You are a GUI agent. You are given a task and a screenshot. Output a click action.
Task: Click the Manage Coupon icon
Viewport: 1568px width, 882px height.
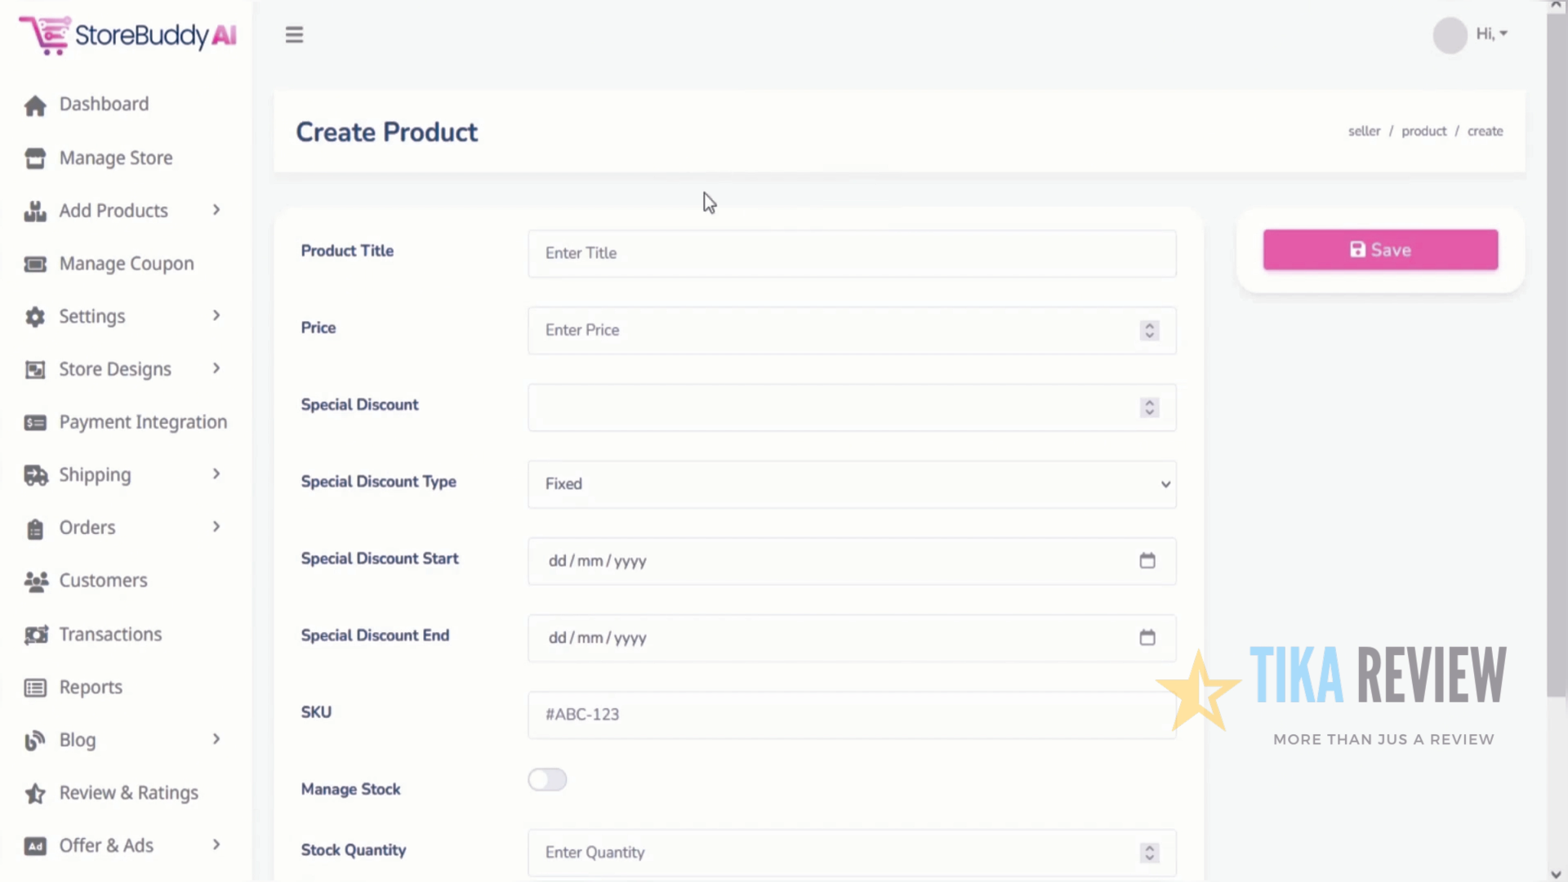(x=35, y=264)
